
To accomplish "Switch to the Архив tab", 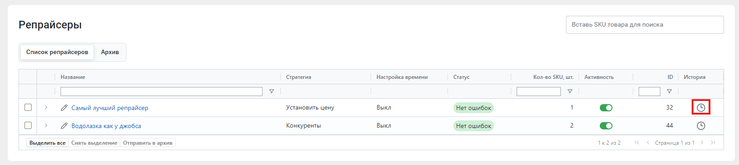I will [x=110, y=52].
